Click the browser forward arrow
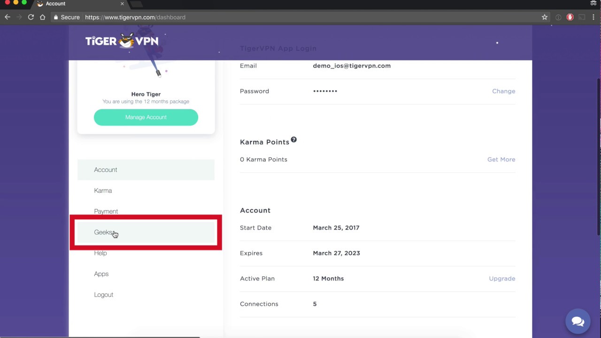 (x=19, y=17)
